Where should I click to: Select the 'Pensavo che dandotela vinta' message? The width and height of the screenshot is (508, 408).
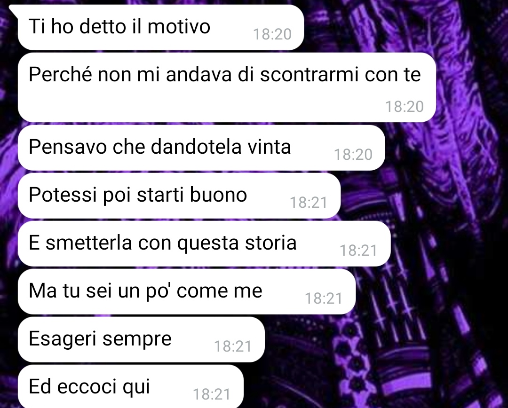(x=160, y=147)
